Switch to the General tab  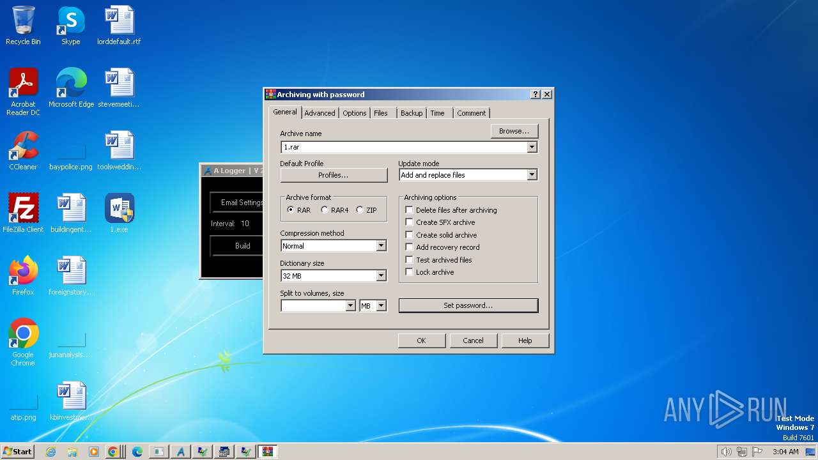pyautogui.click(x=285, y=112)
